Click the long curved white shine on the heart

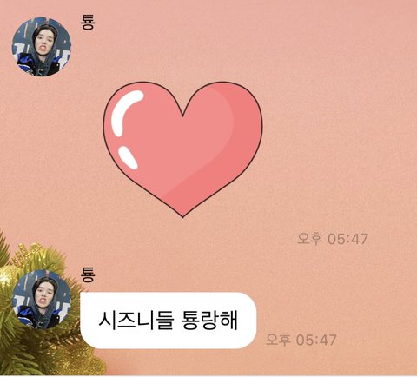(124, 112)
